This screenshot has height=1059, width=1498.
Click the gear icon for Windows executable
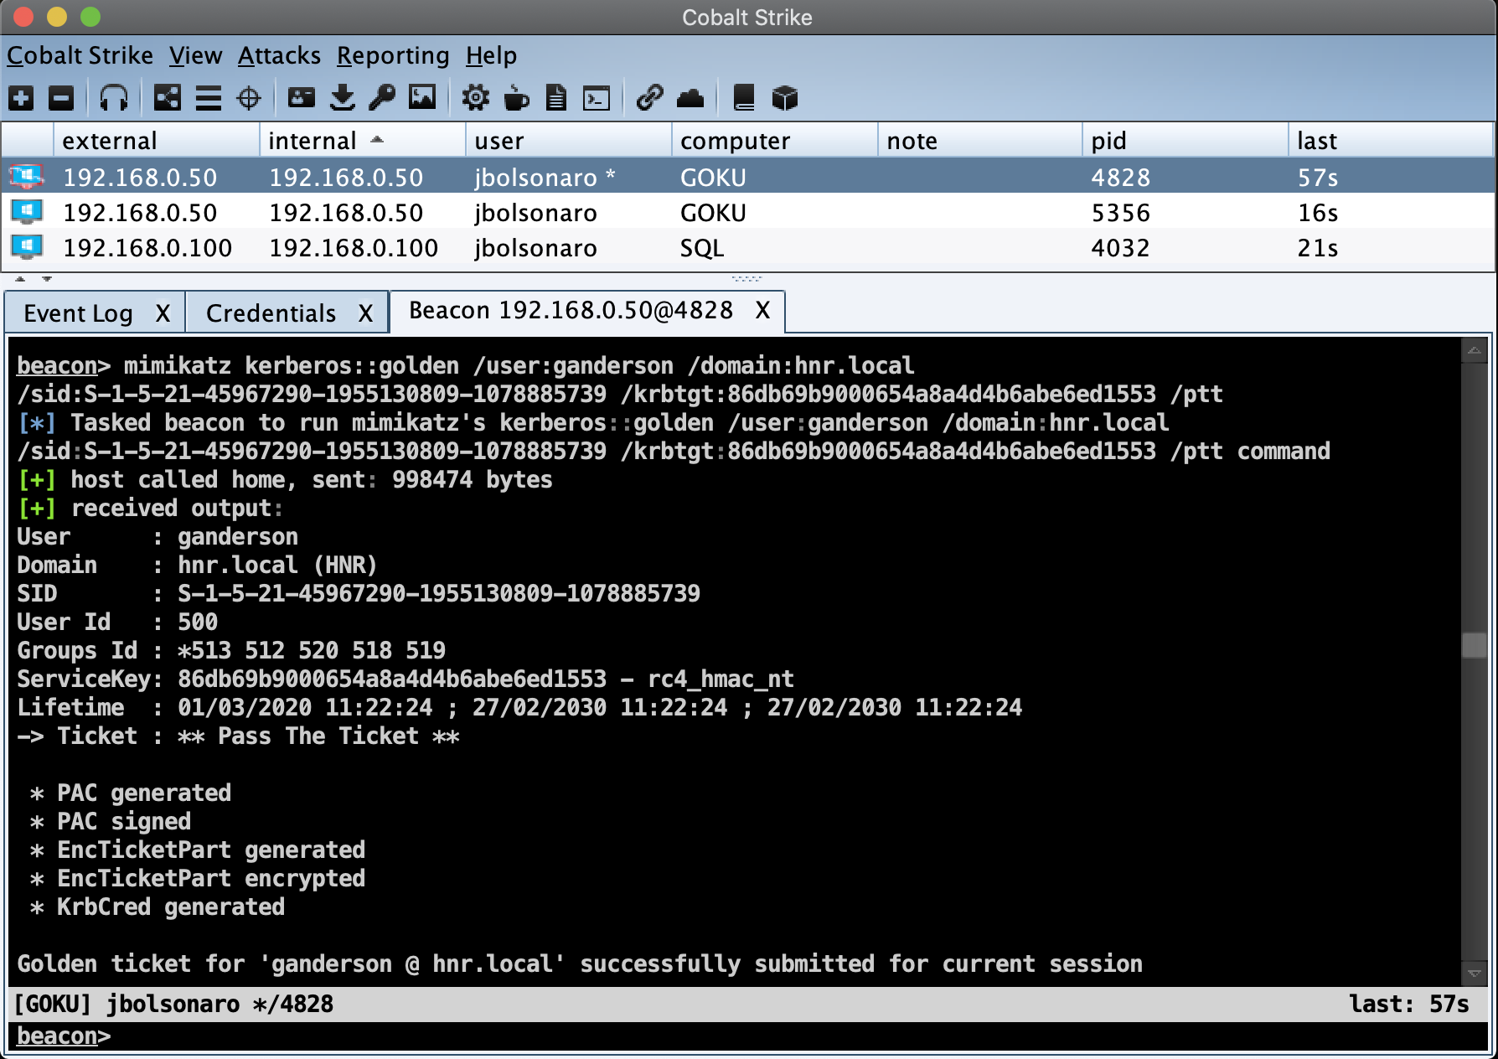476,98
